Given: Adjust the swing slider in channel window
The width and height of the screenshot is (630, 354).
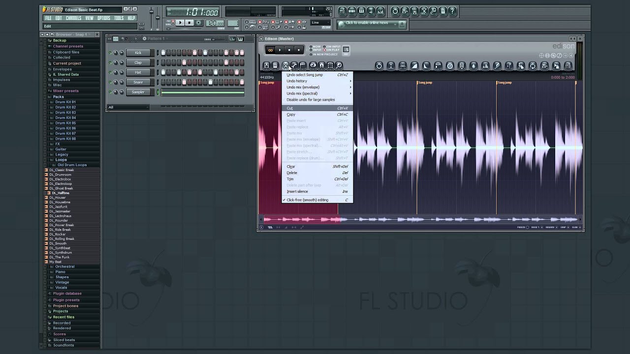Looking at the screenshot, I should (219, 39).
